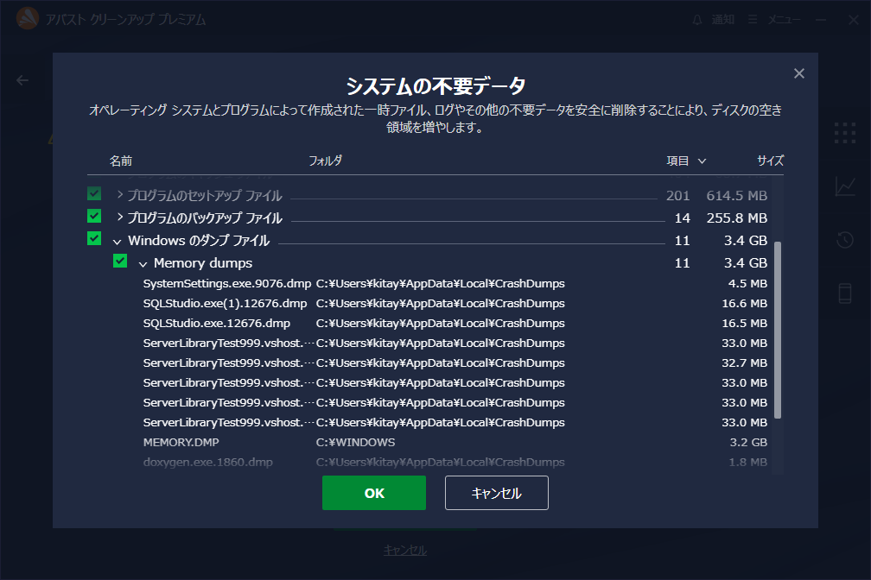Click the サイズ column header
The width and height of the screenshot is (871, 580).
coord(770,161)
